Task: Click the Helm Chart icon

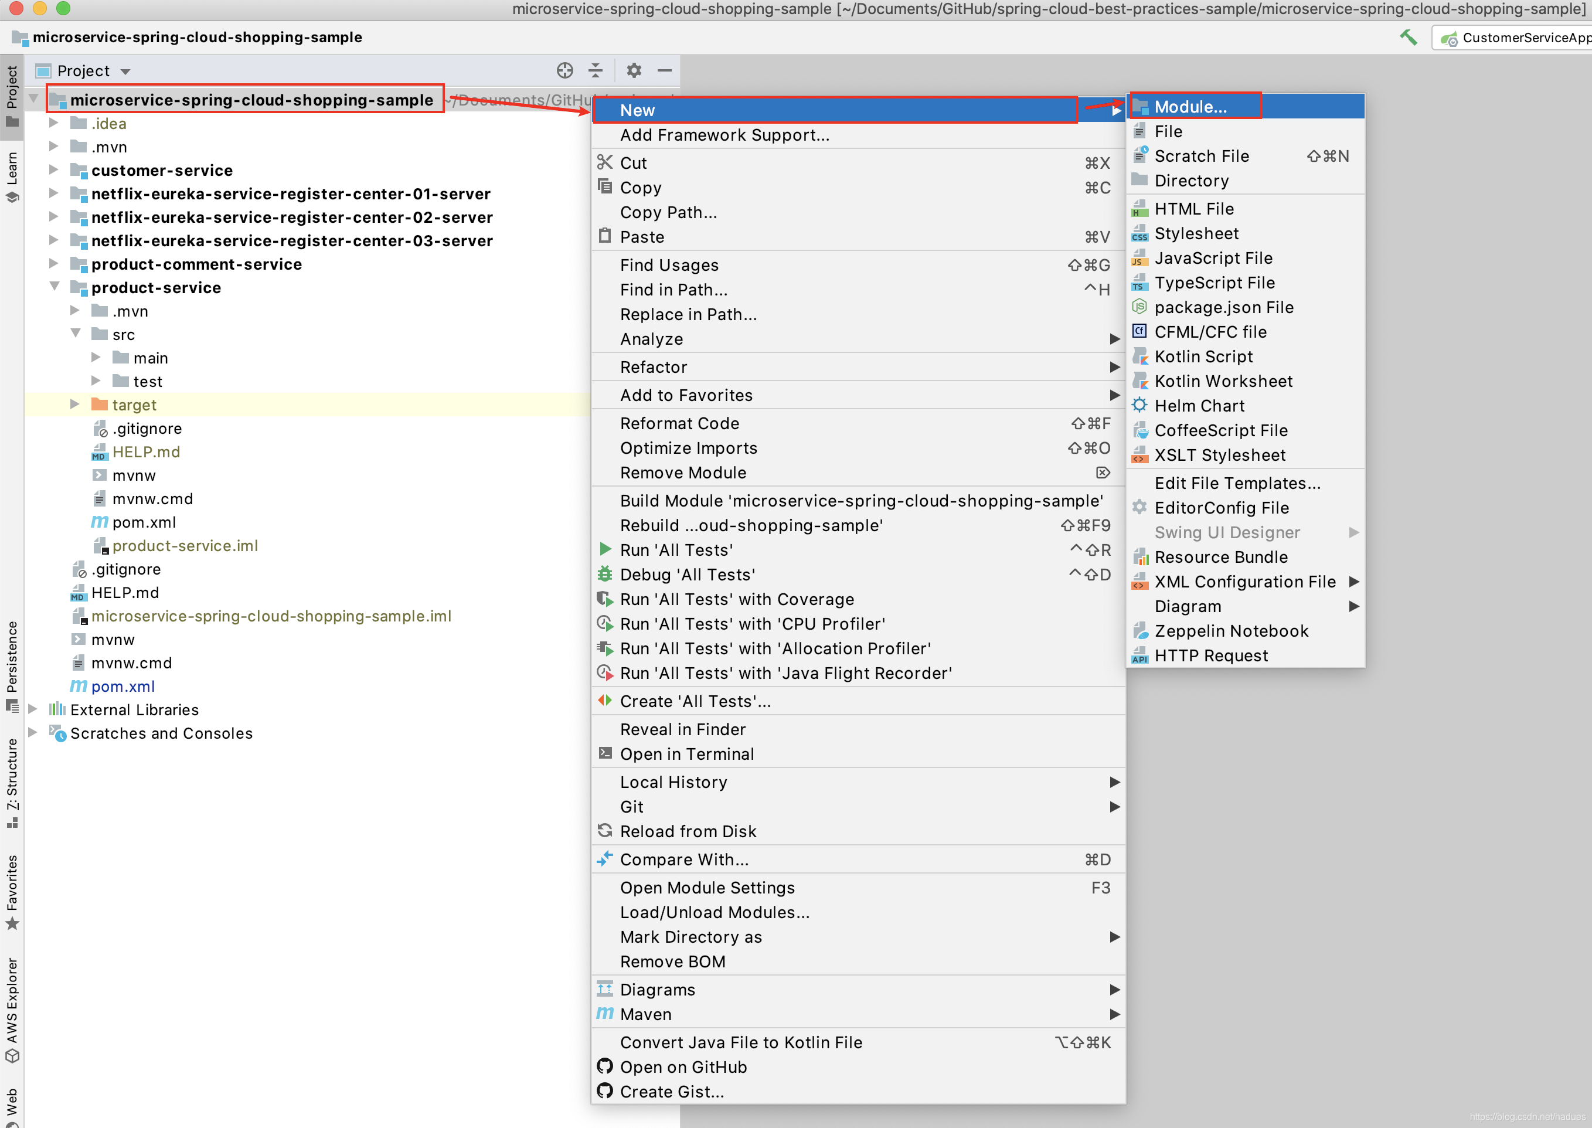Action: click(x=1139, y=405)
